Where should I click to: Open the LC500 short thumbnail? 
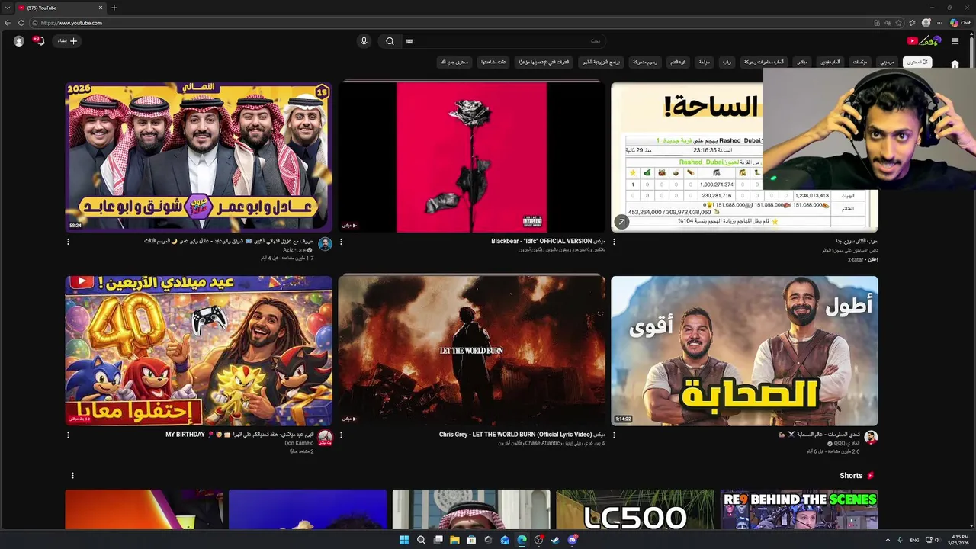pos(635,509)
